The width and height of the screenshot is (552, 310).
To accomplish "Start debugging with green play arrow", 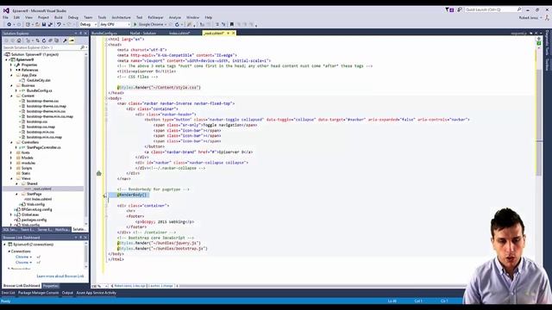I will (135, 25).
